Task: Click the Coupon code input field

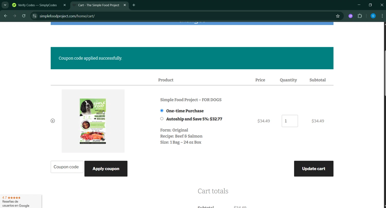Action: point(67,167)
